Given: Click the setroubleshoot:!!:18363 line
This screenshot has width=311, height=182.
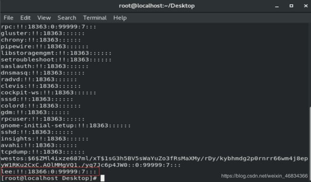Looking at the screenshot, I should tap(56, 60).
